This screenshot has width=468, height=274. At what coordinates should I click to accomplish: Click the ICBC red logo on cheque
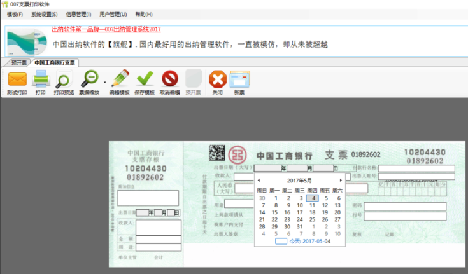[238, 155]
